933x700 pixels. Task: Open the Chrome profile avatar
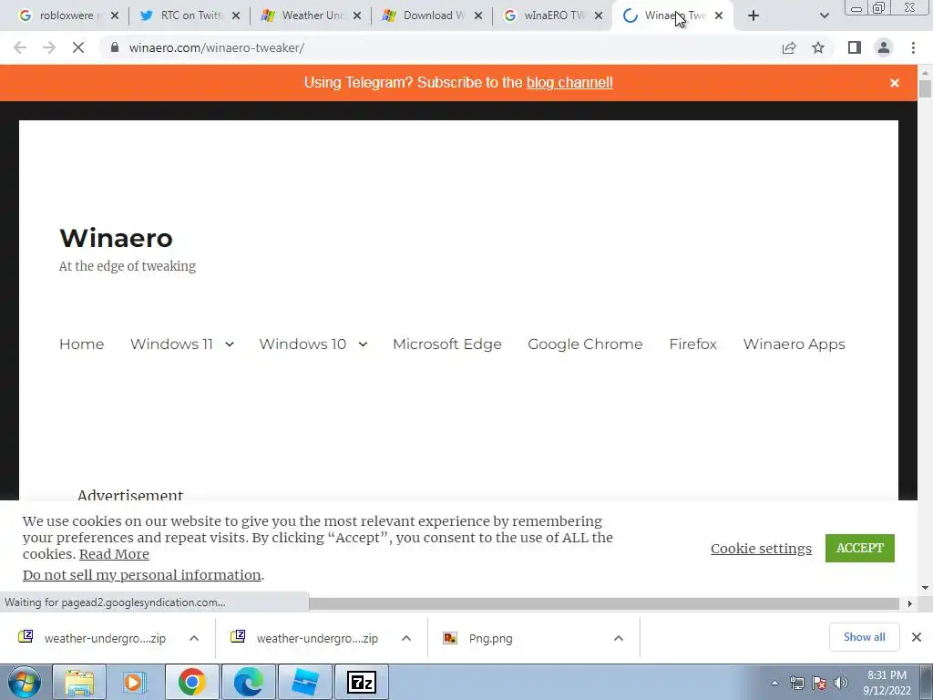(884, 47)
